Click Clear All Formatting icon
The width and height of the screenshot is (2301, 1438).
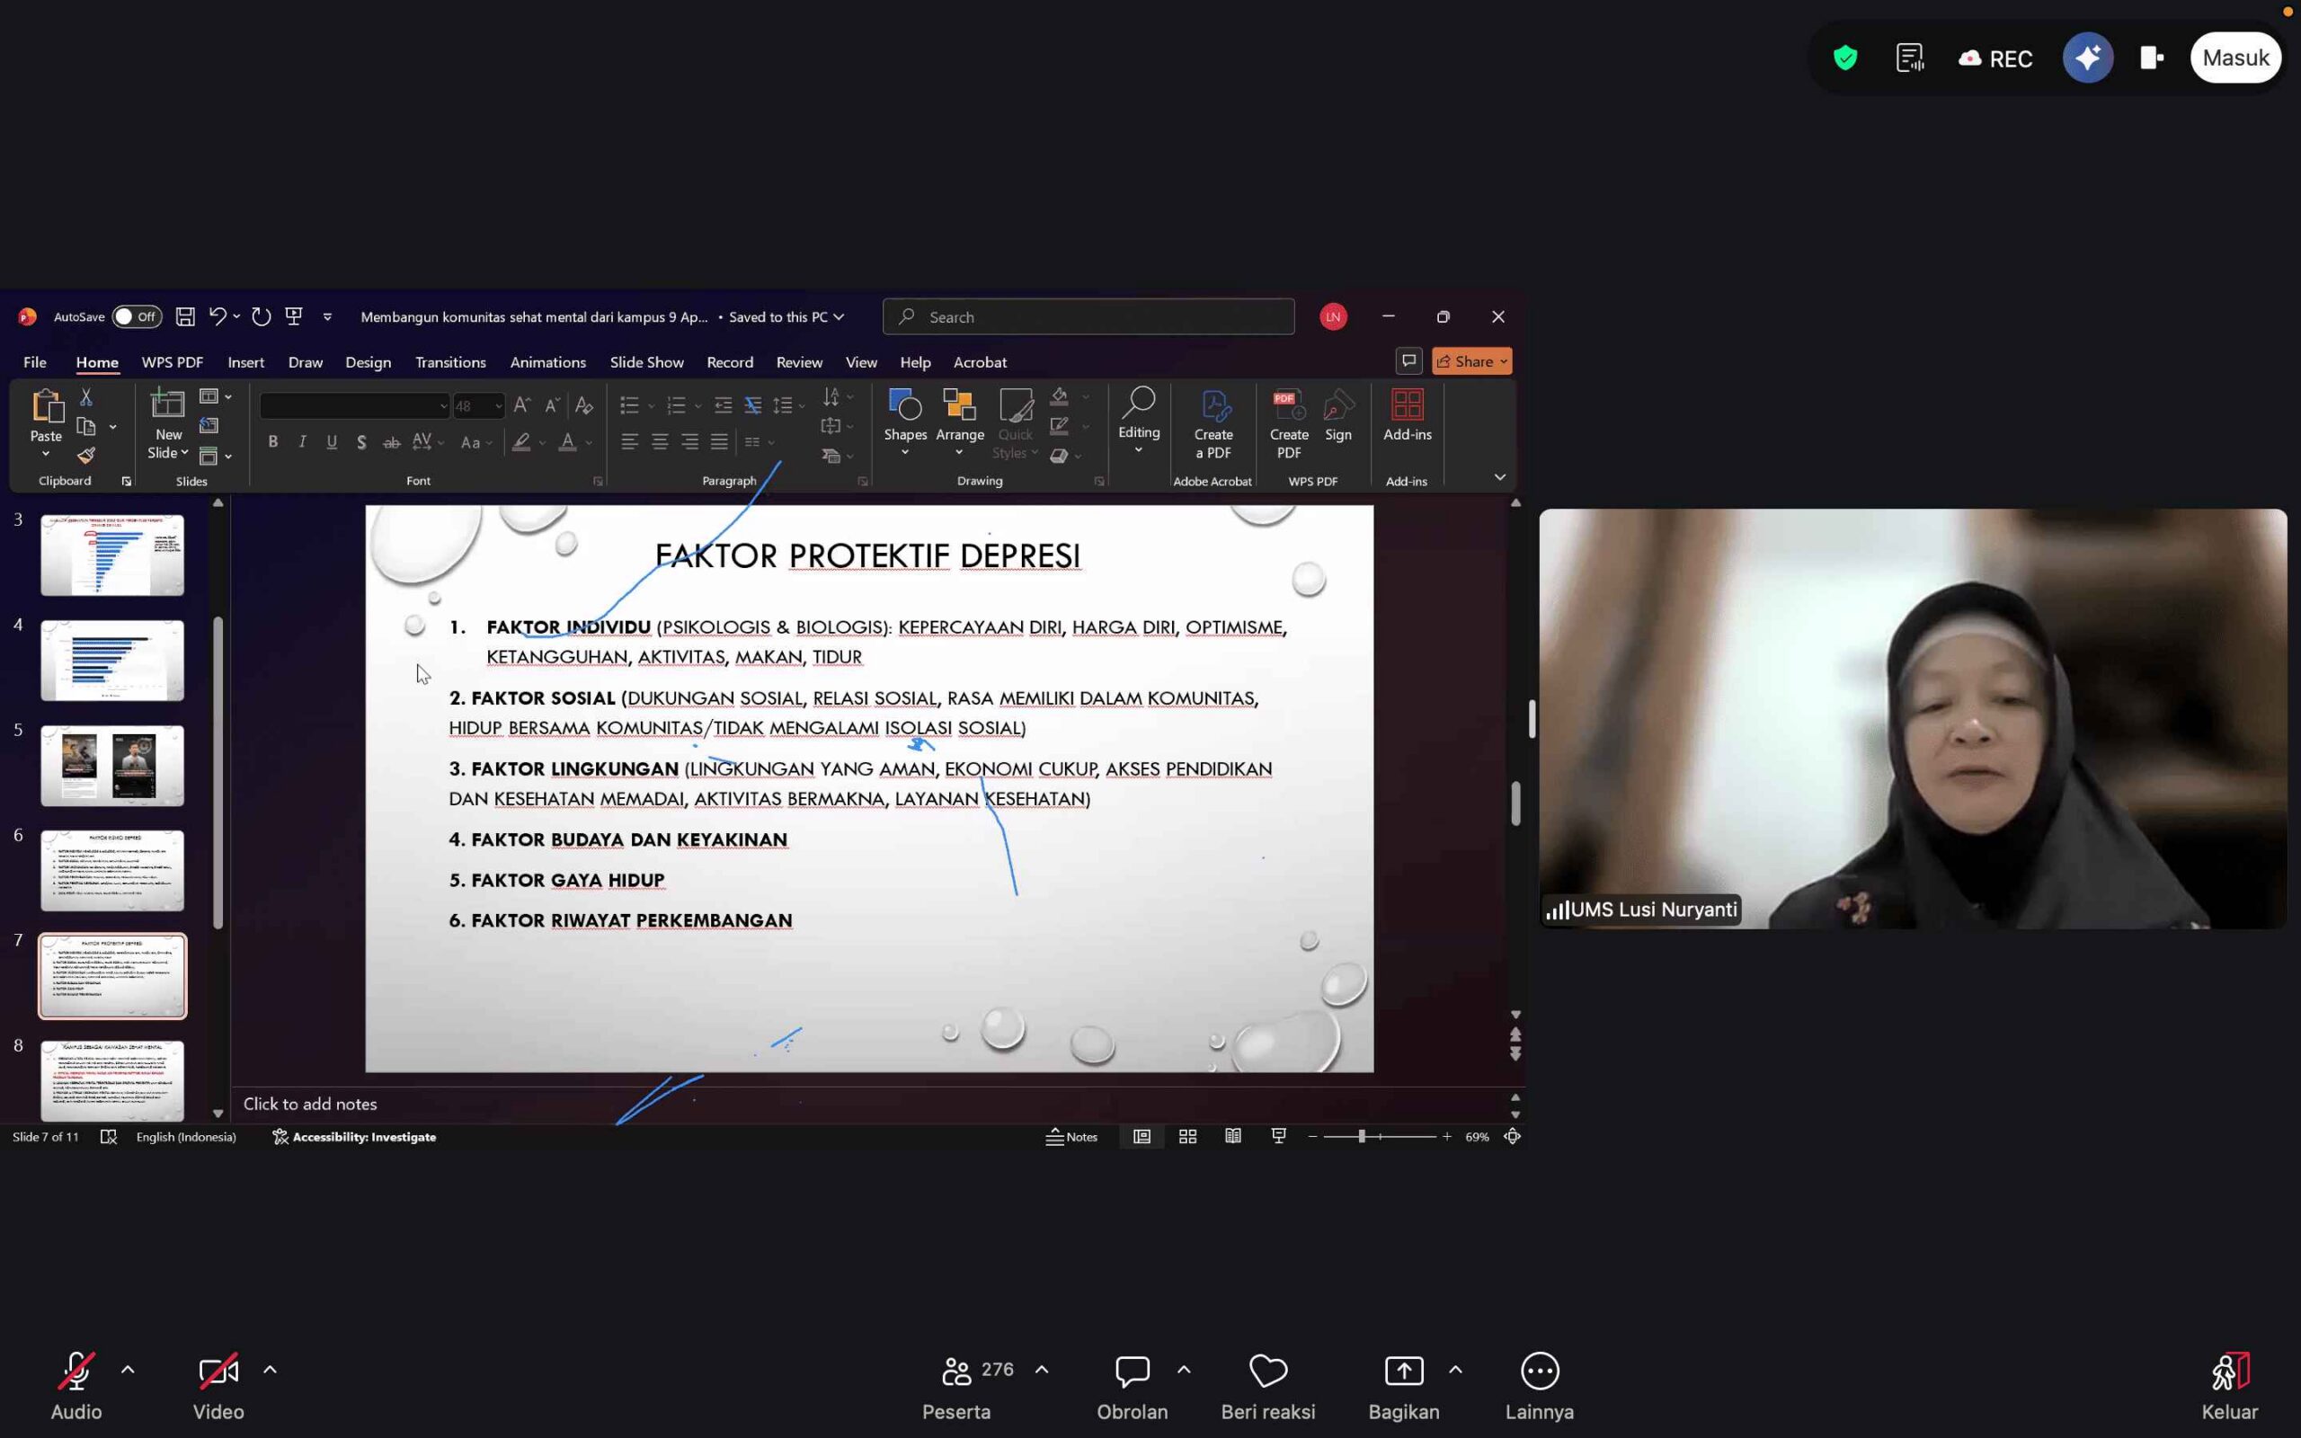(x=584, y=406)
